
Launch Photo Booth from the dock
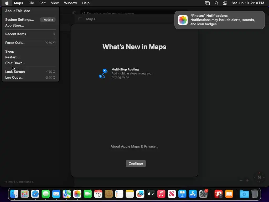[x=219, y=194]
